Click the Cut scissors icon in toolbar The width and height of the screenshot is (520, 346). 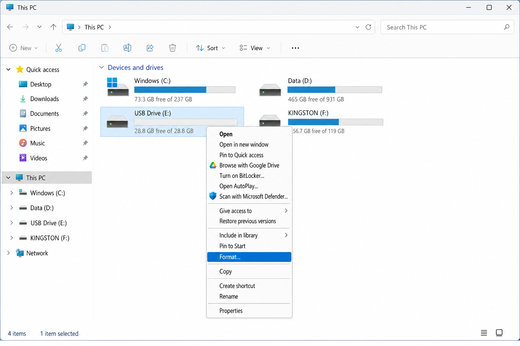[59, 48]
